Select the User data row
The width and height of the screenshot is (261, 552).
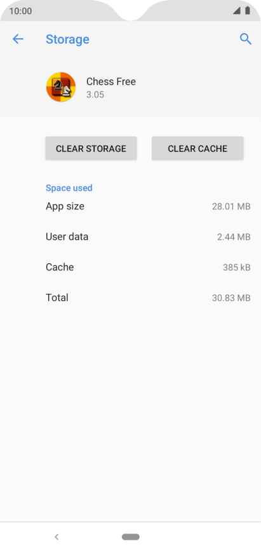tap(148, 237)
